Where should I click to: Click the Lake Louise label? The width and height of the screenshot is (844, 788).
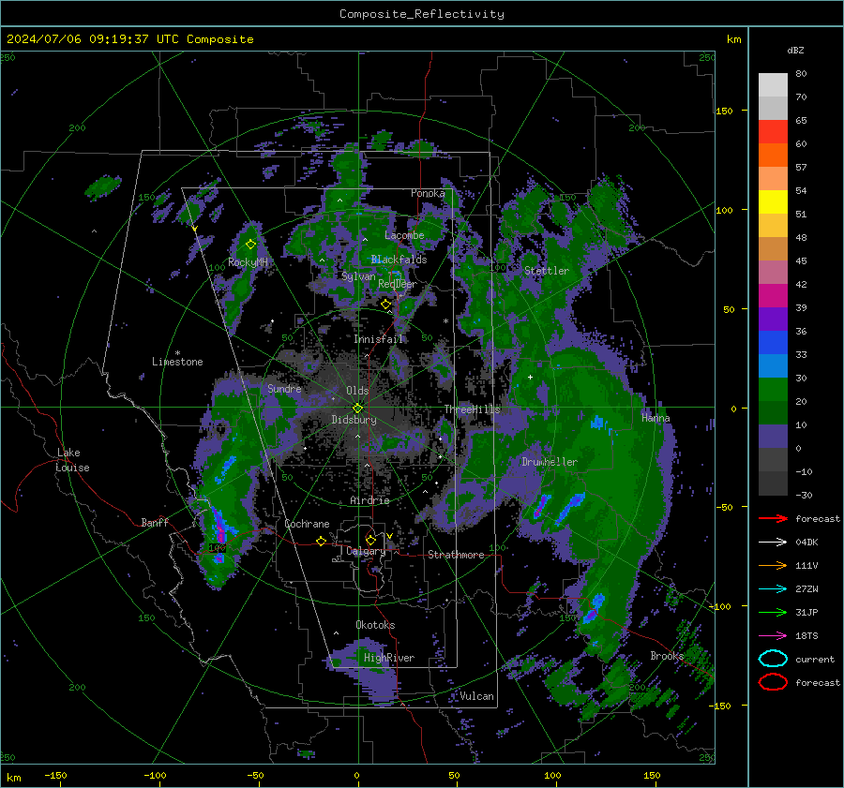(x=72, y=460)
